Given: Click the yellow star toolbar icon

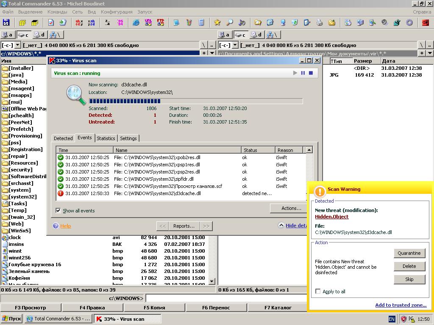Looking at the screenshot, I should click(217, 22).
